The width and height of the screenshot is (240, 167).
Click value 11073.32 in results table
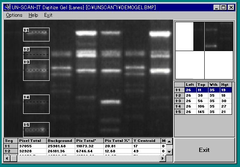pyautogui.click(x=89, y=146)
